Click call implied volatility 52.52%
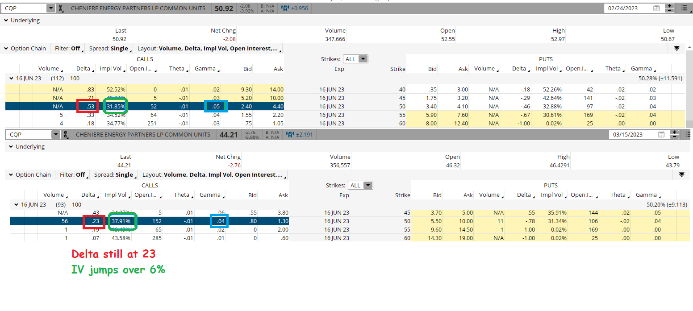The width and height of the screenshot is (693, 311). (116, 90)
